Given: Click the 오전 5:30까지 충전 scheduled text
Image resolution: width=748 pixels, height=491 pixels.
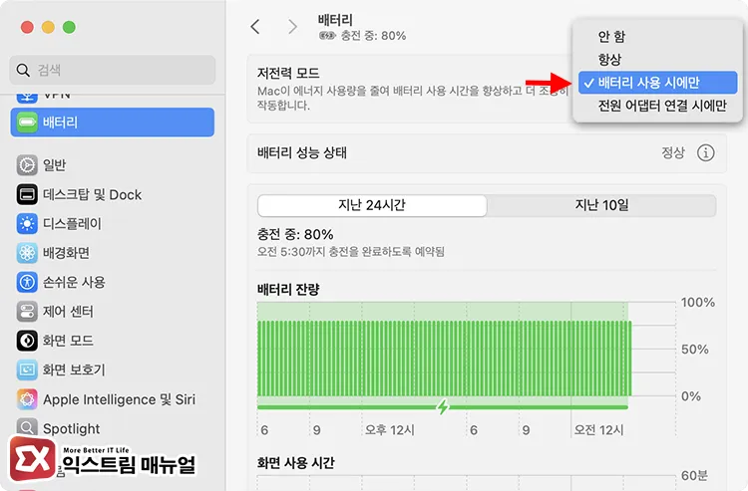Looking at the screenshot, I should pos(351,251).
